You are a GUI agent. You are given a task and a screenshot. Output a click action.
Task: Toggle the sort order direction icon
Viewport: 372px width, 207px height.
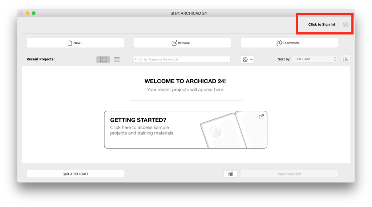345,59
